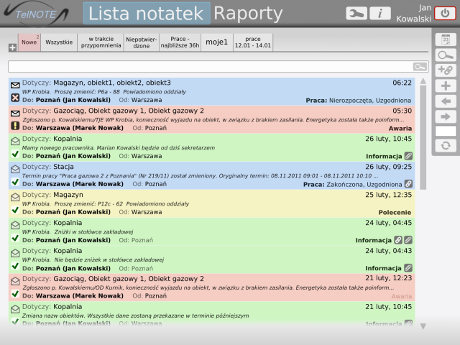Open the Raporty section
The image size is (460, 345).
(x=248, y=14)
